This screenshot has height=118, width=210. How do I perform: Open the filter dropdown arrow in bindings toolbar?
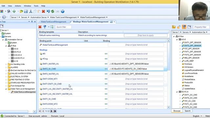click(49, 27)
